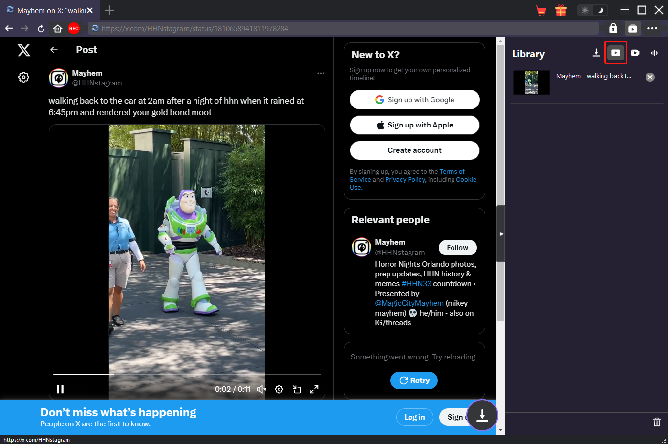The height and width of the screenshot is (444, 668).
Task: Toggle light and dark theme switch
Action: coord(593,10)
